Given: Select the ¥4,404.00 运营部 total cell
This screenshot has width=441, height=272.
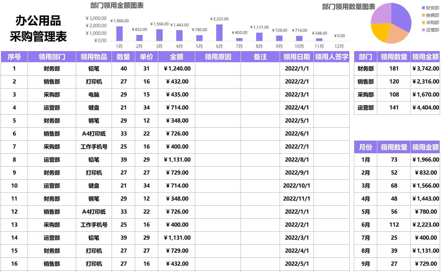Looking at the screenshot, I should point(425,108).
